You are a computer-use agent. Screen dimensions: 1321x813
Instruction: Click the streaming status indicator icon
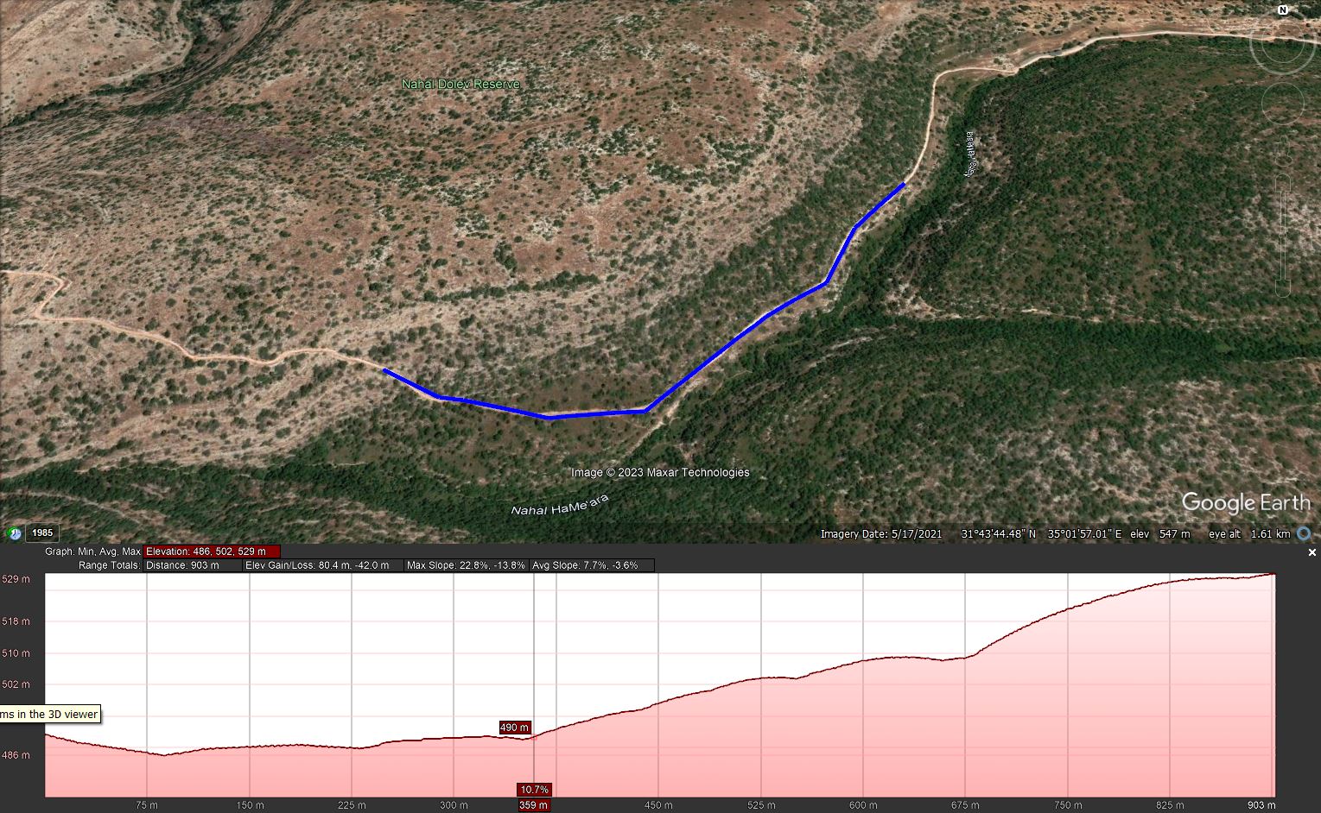click(x=1304, y=534)
